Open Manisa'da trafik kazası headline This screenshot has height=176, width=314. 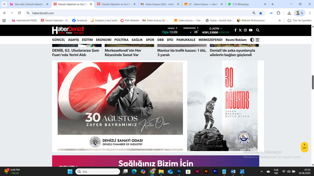click(x=181, y=53)
